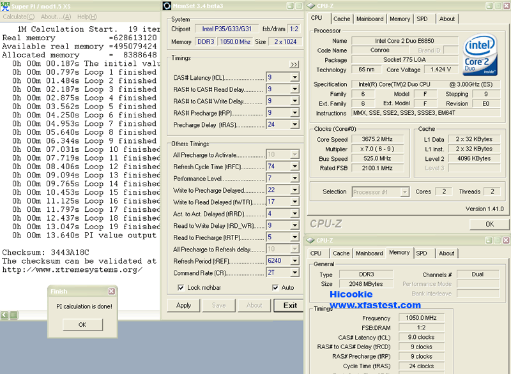Screen dimensions: 511x374
Task: Click the xtremesystems.org URL text in Super PI
Action: [x=72, y=269]
